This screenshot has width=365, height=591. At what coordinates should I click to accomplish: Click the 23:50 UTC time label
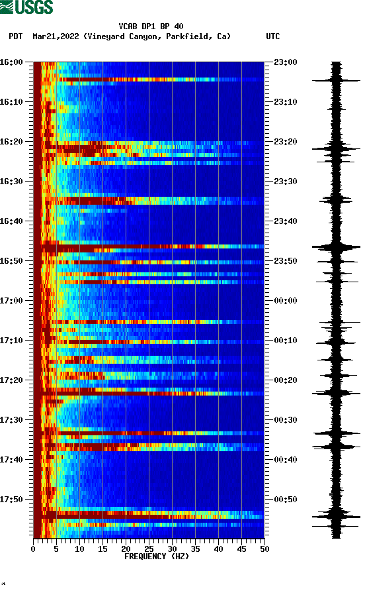pos(286,261)
